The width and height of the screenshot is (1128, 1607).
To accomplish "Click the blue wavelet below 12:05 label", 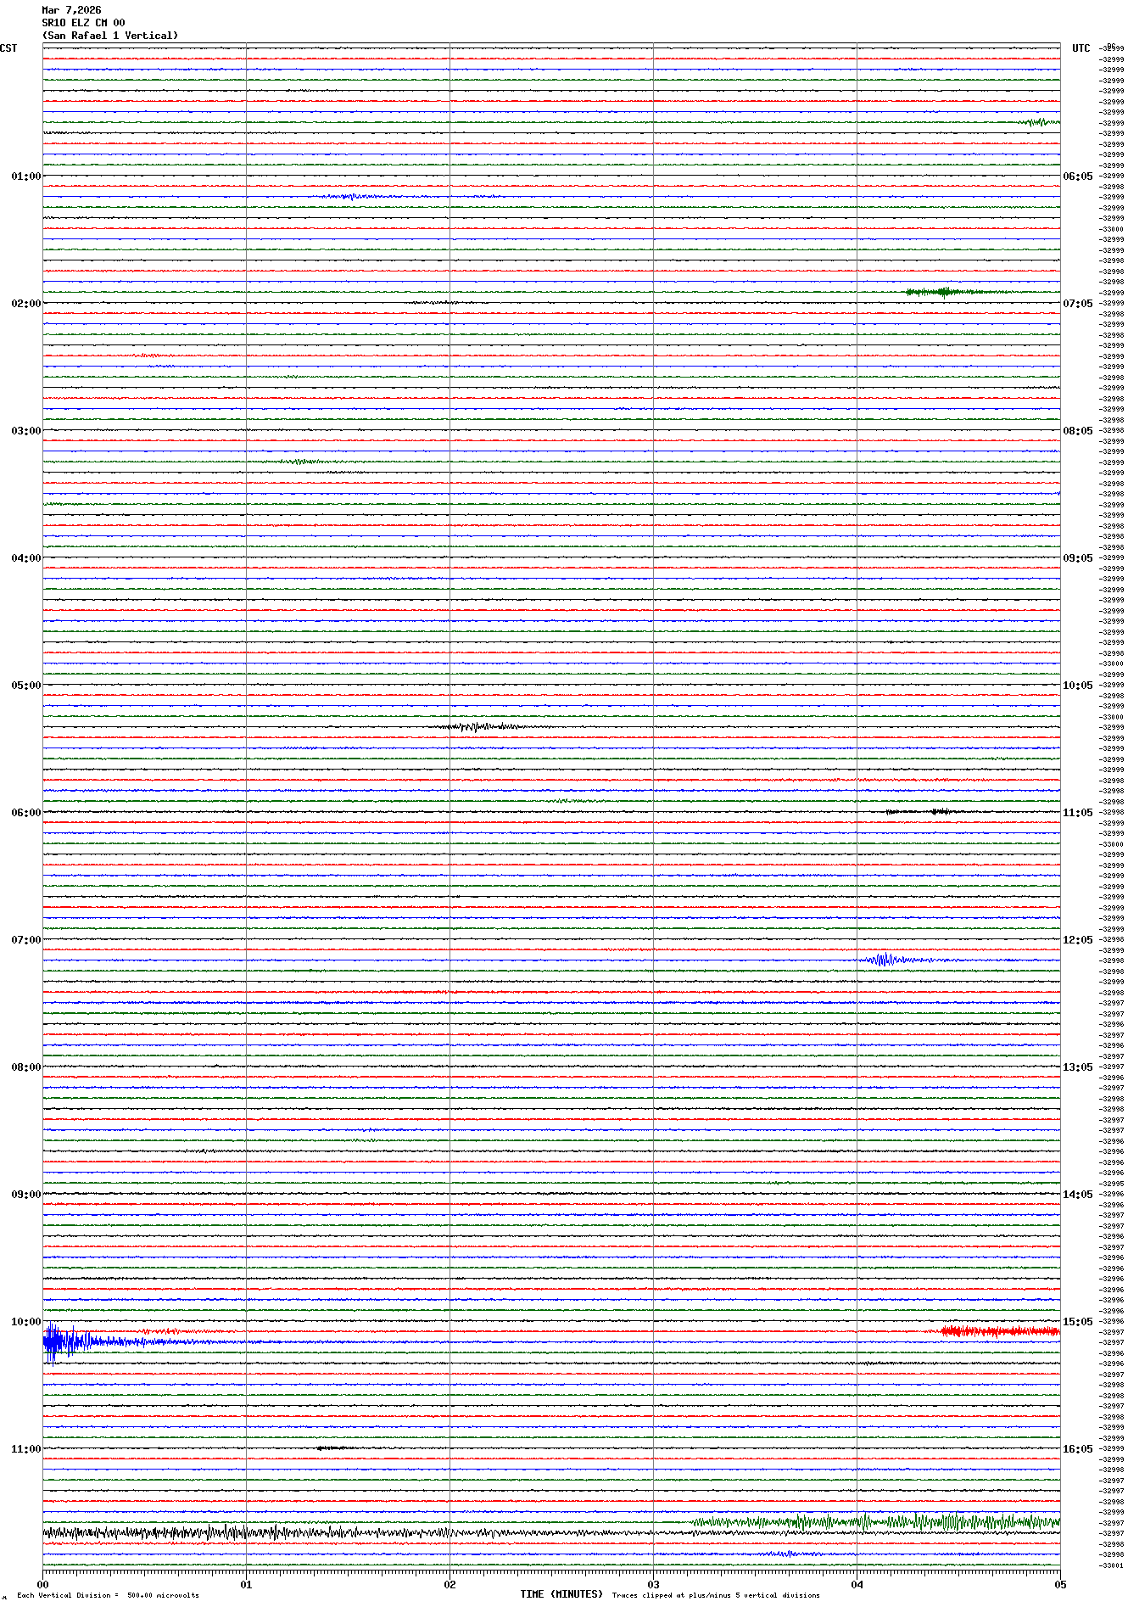I will click(x=884, y=960).
